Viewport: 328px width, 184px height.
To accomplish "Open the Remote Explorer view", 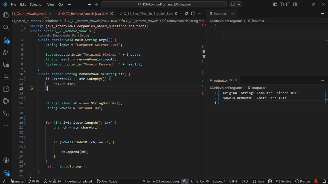I will [6, 64].
